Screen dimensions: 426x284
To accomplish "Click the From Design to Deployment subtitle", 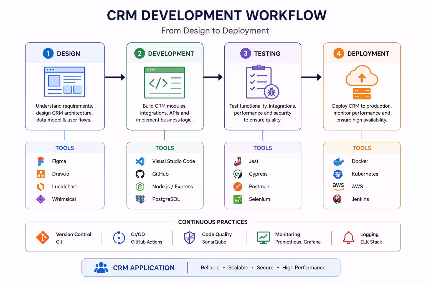I will pos(215,31).
